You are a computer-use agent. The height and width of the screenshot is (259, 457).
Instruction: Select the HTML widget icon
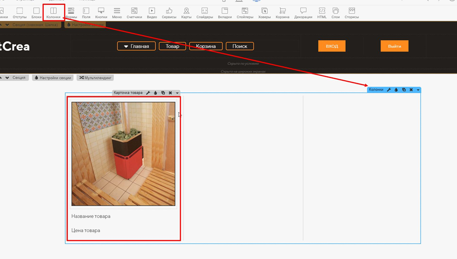point(322,13)
